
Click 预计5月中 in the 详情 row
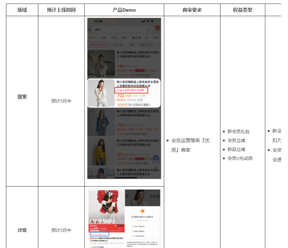click(x=61, y=230)
